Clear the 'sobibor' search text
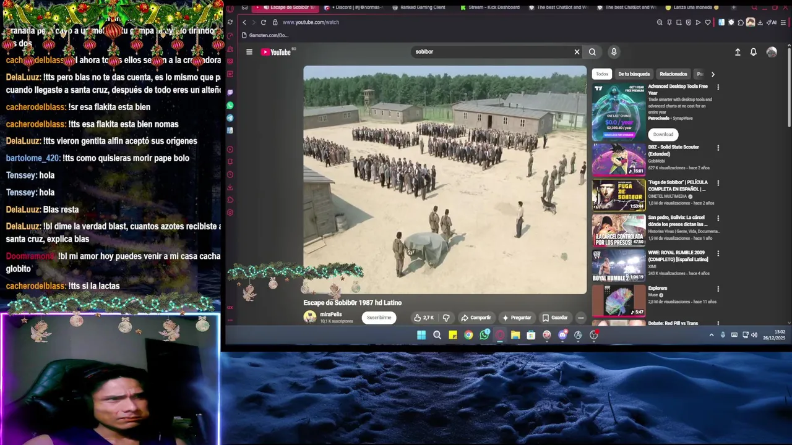This screenshot has width=792, height=445. click(577, 52)
